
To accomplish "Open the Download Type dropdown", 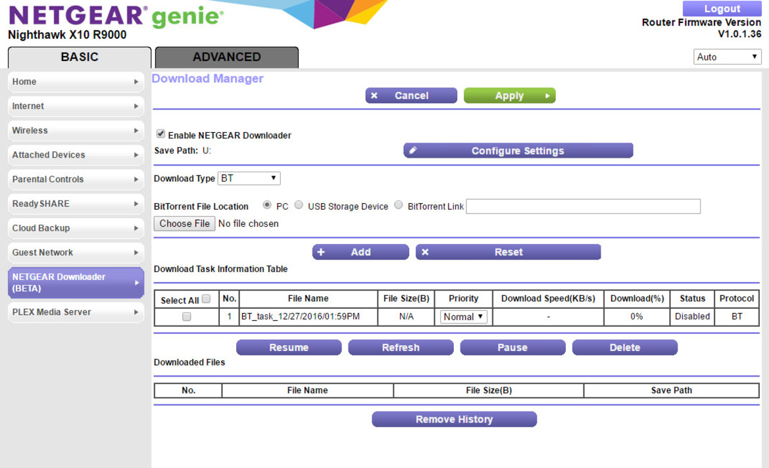I will click(249, 178).
